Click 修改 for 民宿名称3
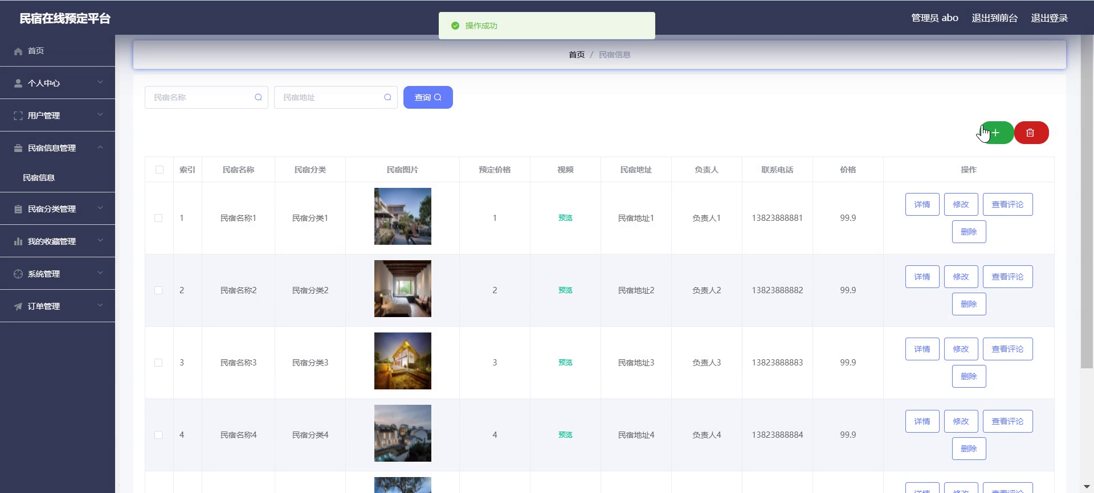Screen dimensions: 1094x493 point(961,349)
